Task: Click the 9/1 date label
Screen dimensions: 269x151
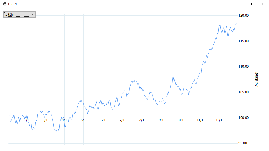Action: (161, 120)
